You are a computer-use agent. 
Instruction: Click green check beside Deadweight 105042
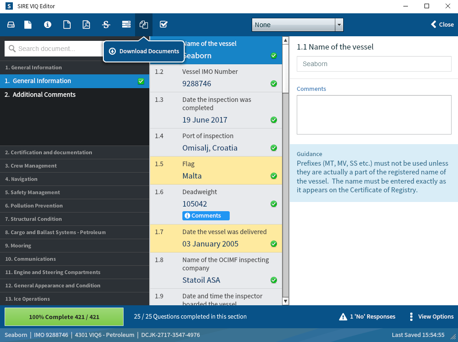point(274,204)
